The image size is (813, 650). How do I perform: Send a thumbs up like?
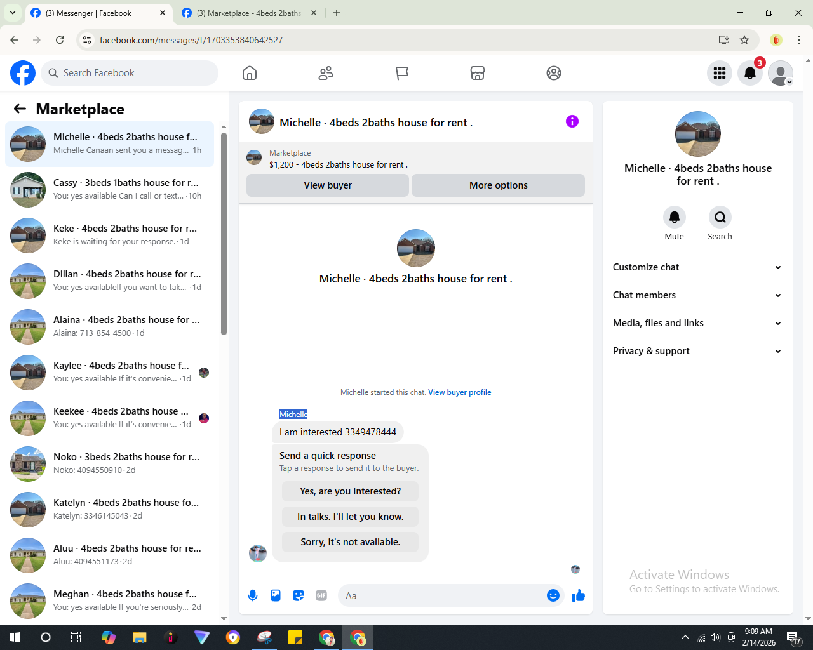[579, 595]
